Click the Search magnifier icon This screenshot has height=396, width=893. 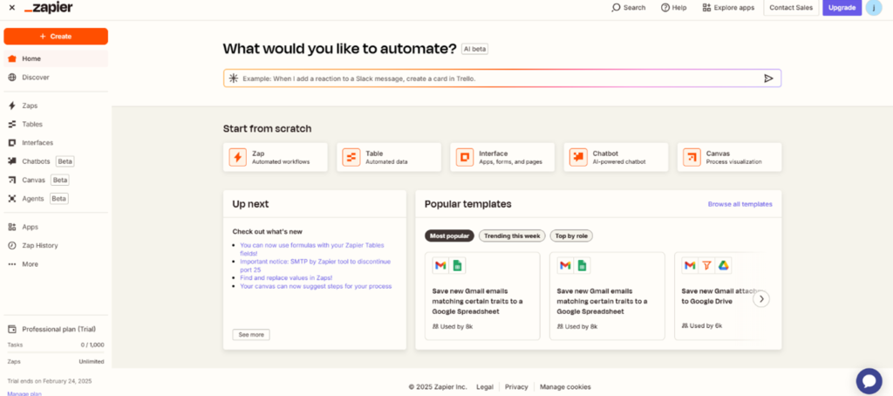coord(616,8)
